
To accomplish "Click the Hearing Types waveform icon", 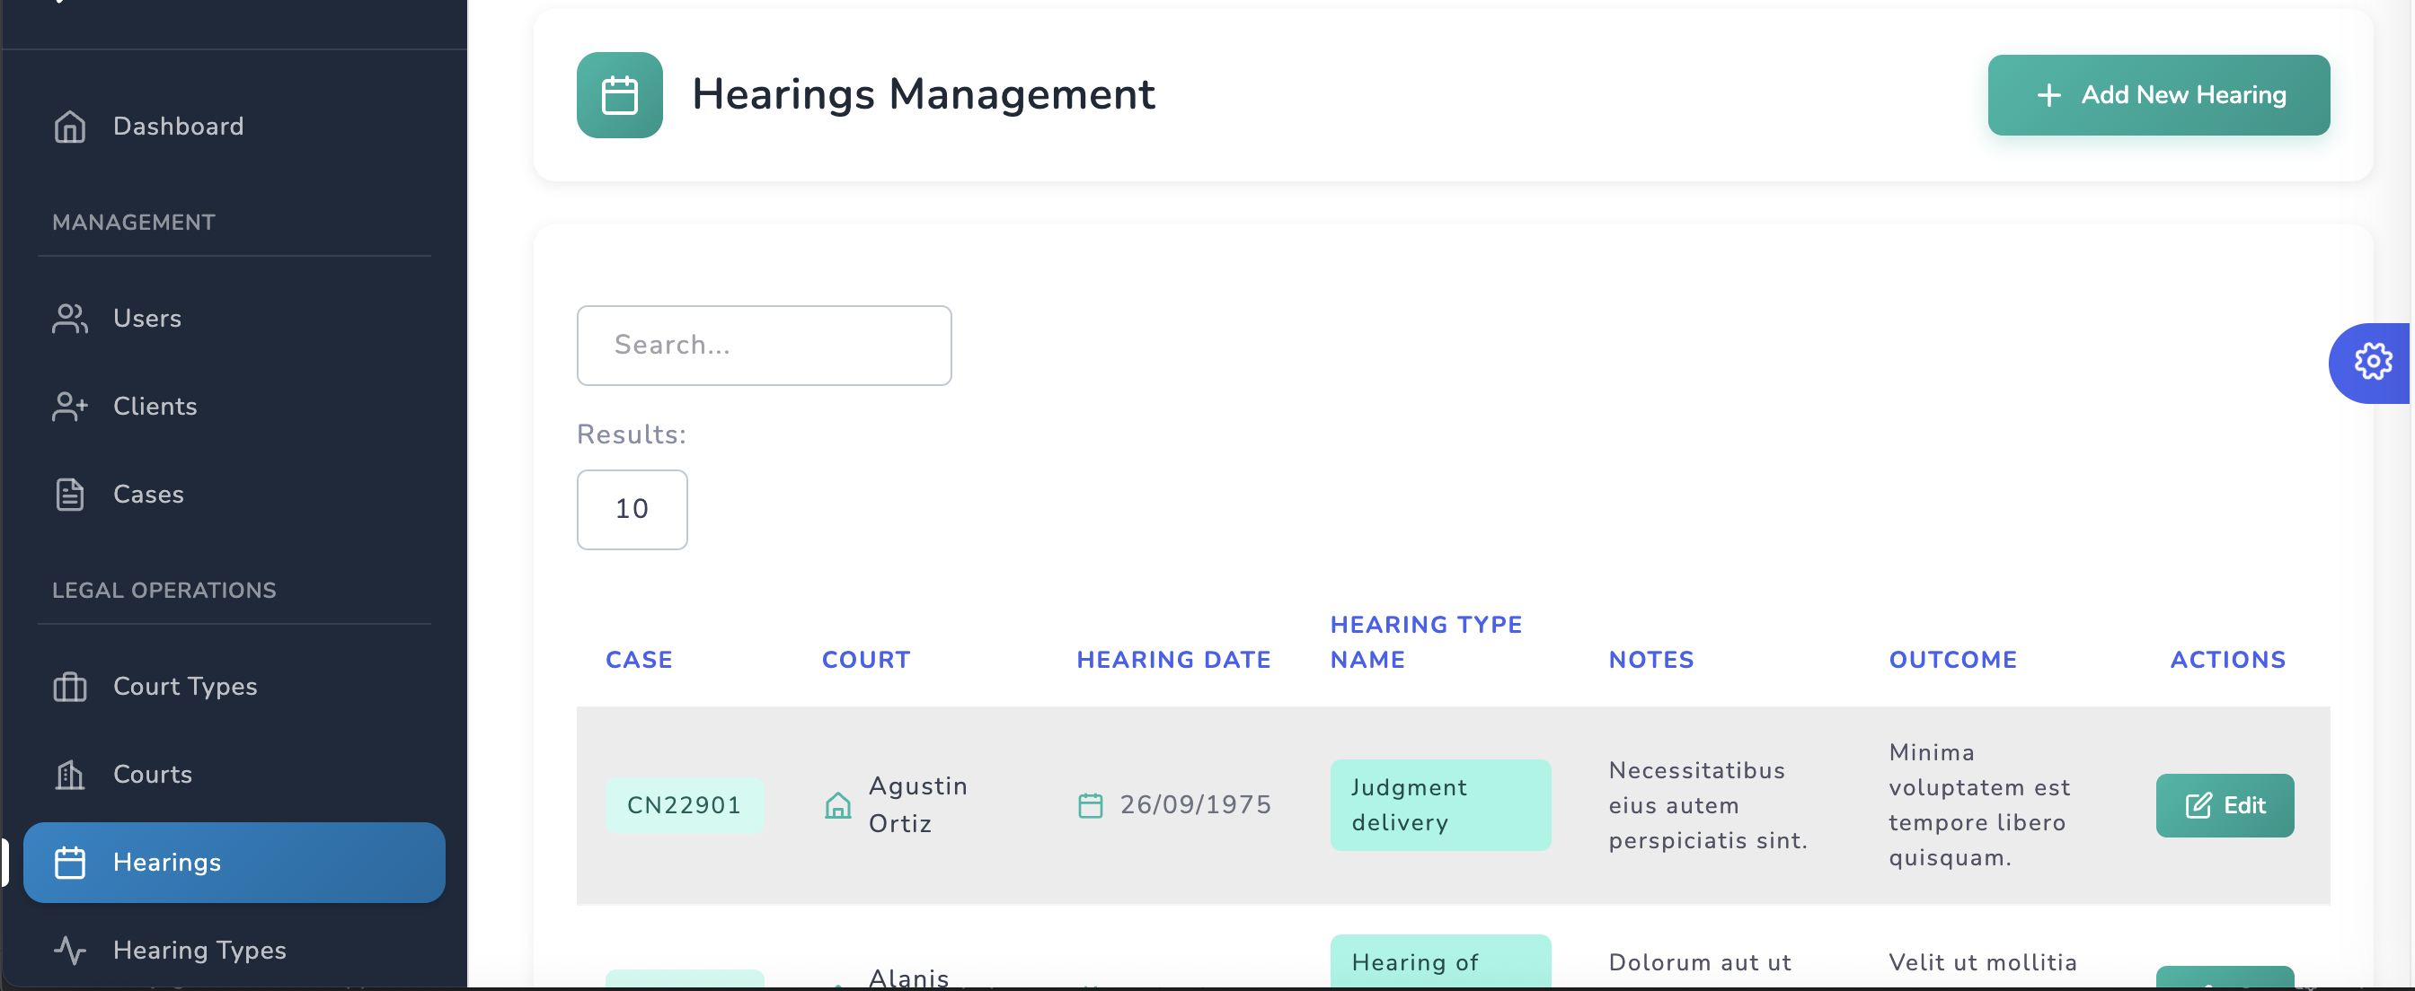I will pyautogui.click(x=69, y=950).
